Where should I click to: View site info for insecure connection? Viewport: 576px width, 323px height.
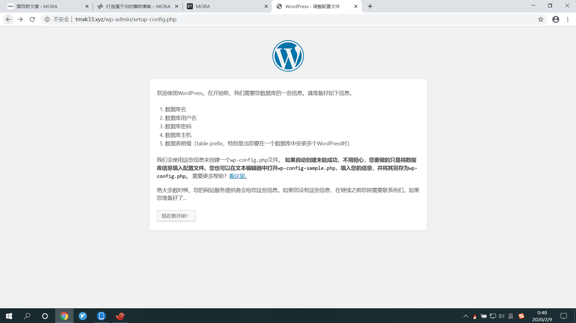coord(47,19)
